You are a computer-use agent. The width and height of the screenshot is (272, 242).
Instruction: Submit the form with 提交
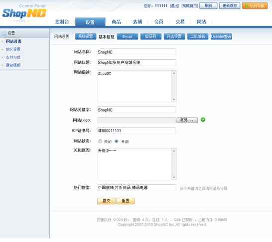pyautogui.click(x=106, y=201)
